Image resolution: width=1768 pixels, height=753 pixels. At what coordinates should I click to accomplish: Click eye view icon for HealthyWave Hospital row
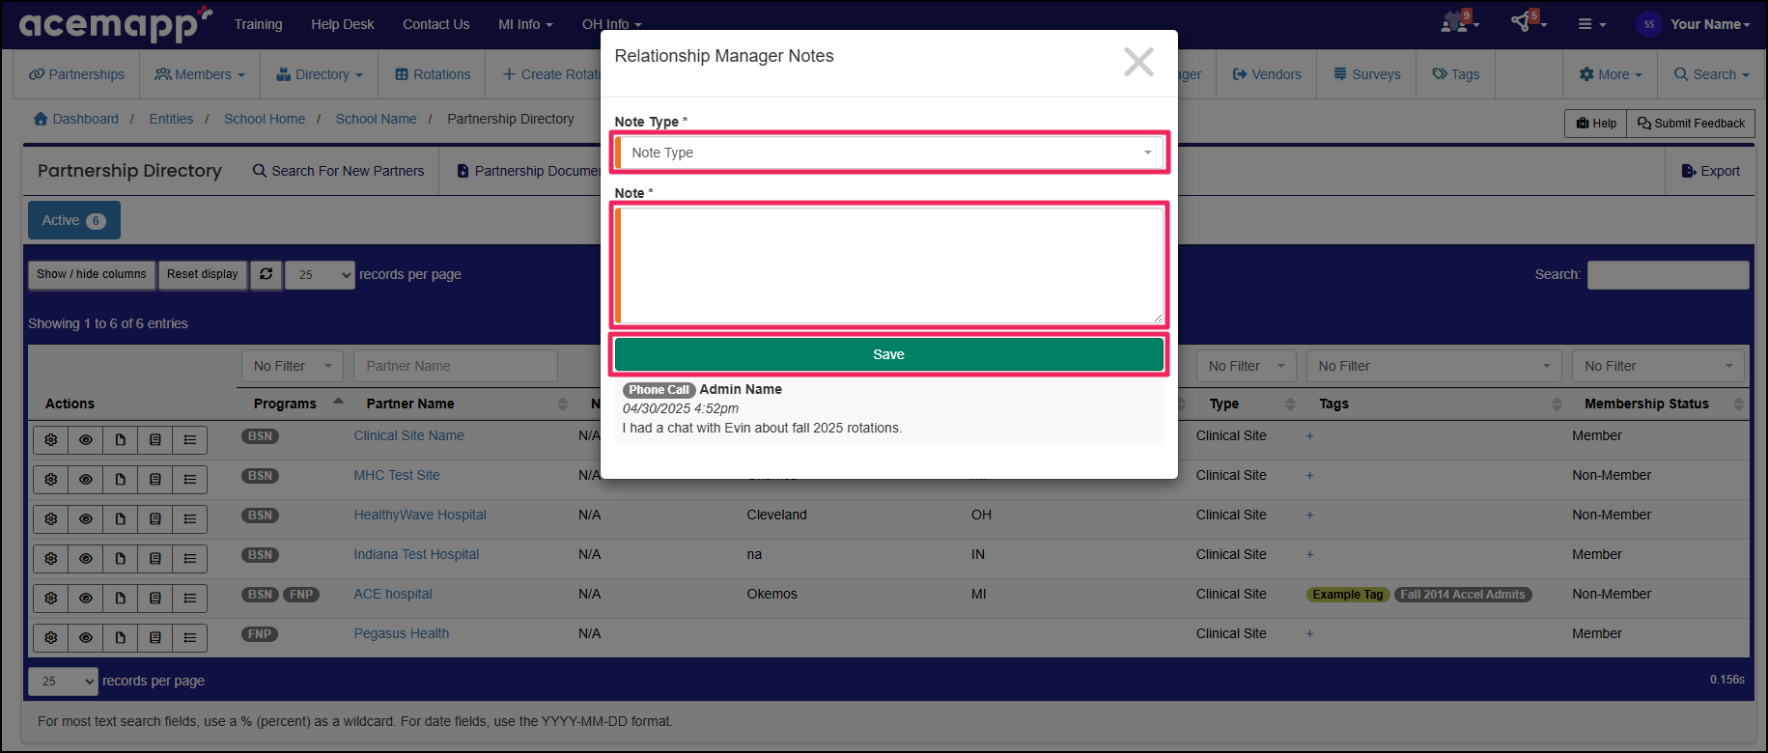pos(86,519)
